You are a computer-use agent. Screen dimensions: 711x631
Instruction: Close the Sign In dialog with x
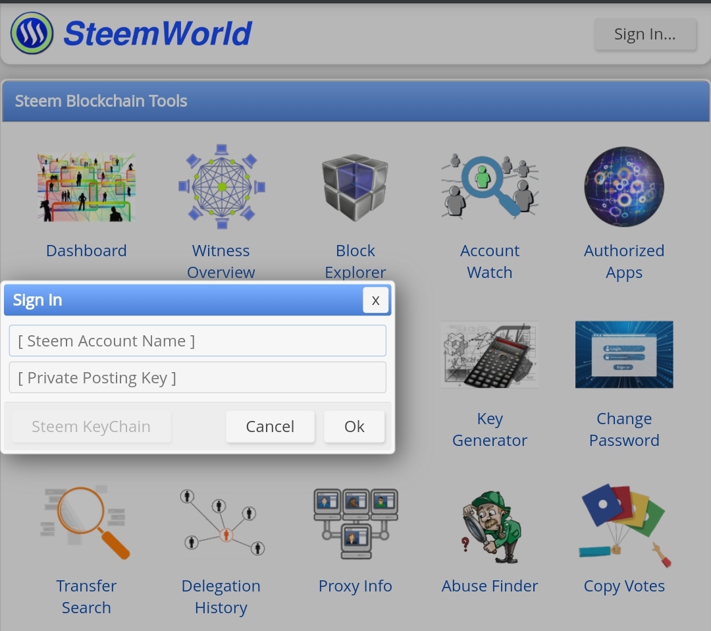pos(375,300)
